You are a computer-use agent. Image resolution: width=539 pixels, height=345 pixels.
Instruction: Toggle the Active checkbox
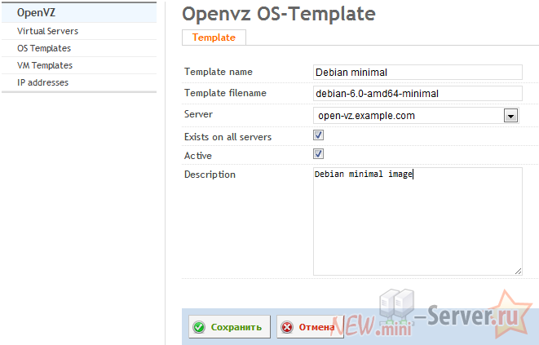[x=319, y=153]
